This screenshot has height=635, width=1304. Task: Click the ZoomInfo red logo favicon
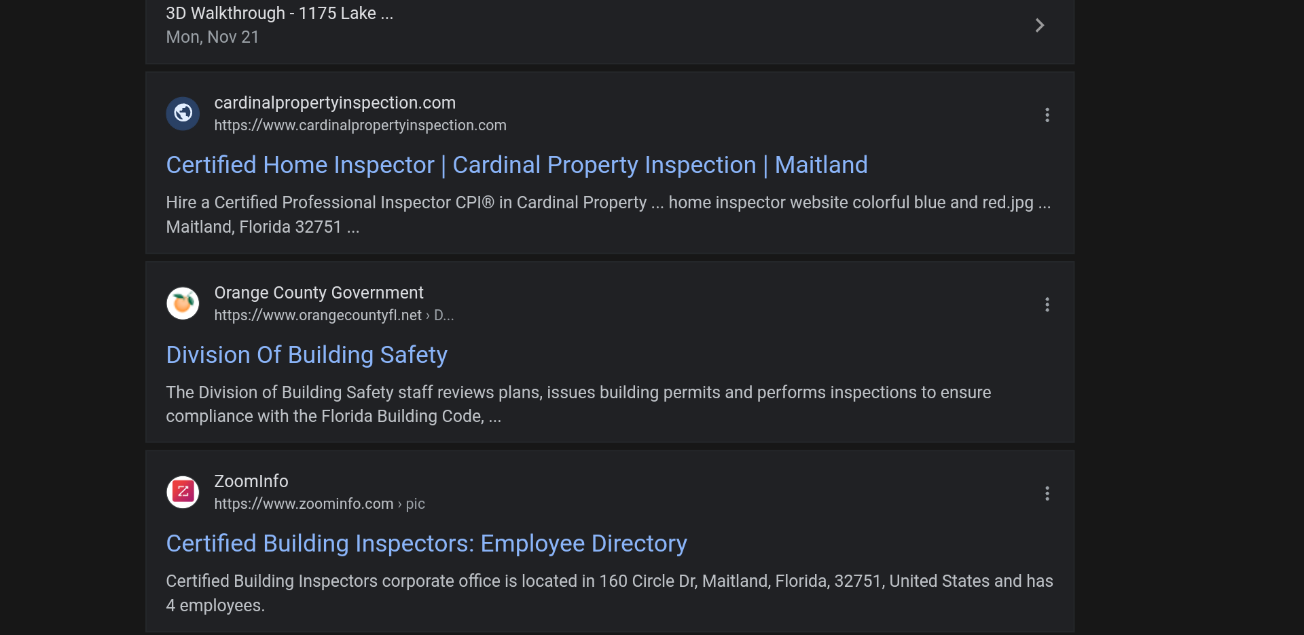click(183, 492)
